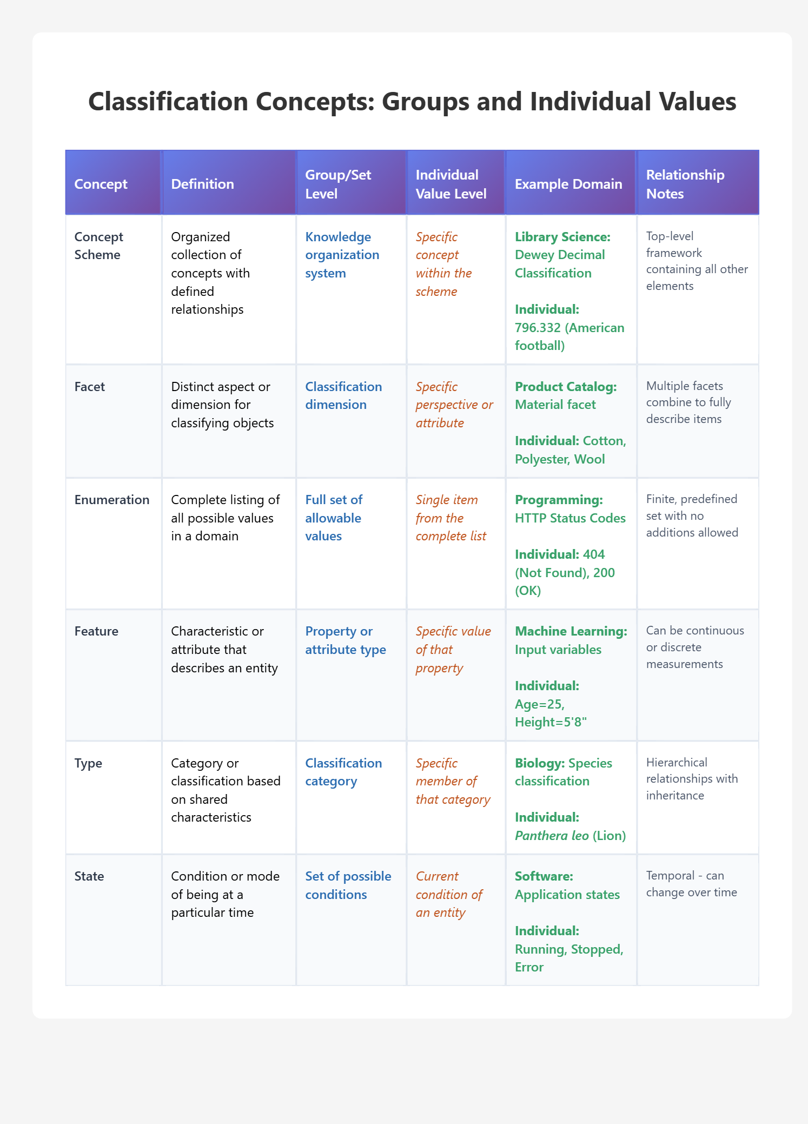The image size is (808, 1124).
Task: Click the Concept column header
Action: 101,184
